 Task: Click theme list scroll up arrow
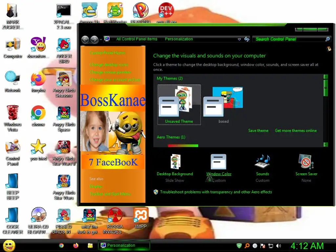pos(325,77)
